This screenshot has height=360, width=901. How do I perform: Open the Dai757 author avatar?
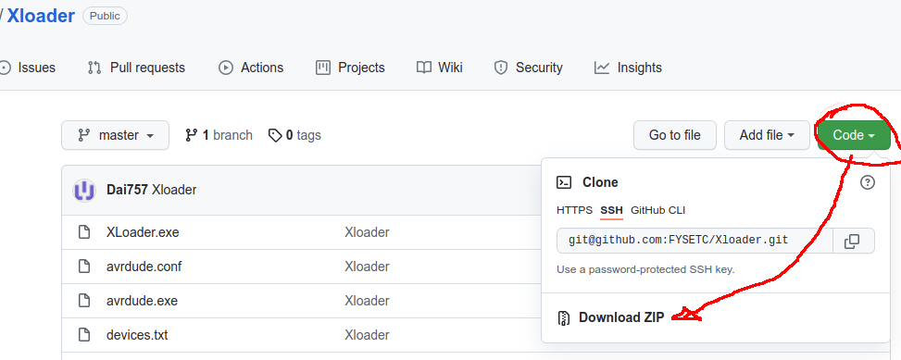tap(84, 190)
